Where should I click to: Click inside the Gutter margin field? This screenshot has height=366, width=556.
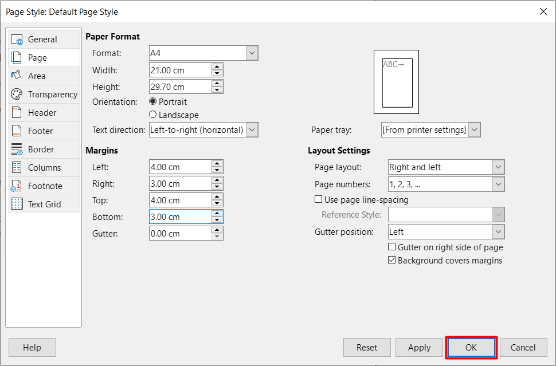[x=179, y=234]
